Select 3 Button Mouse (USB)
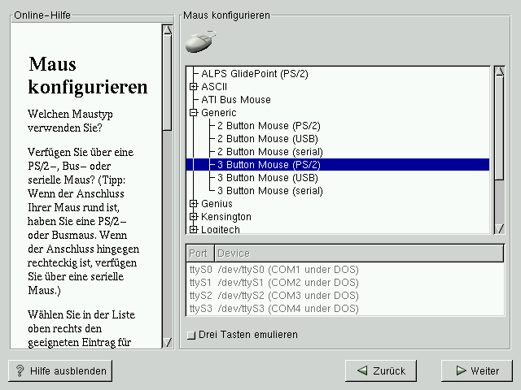 (267, 178)
